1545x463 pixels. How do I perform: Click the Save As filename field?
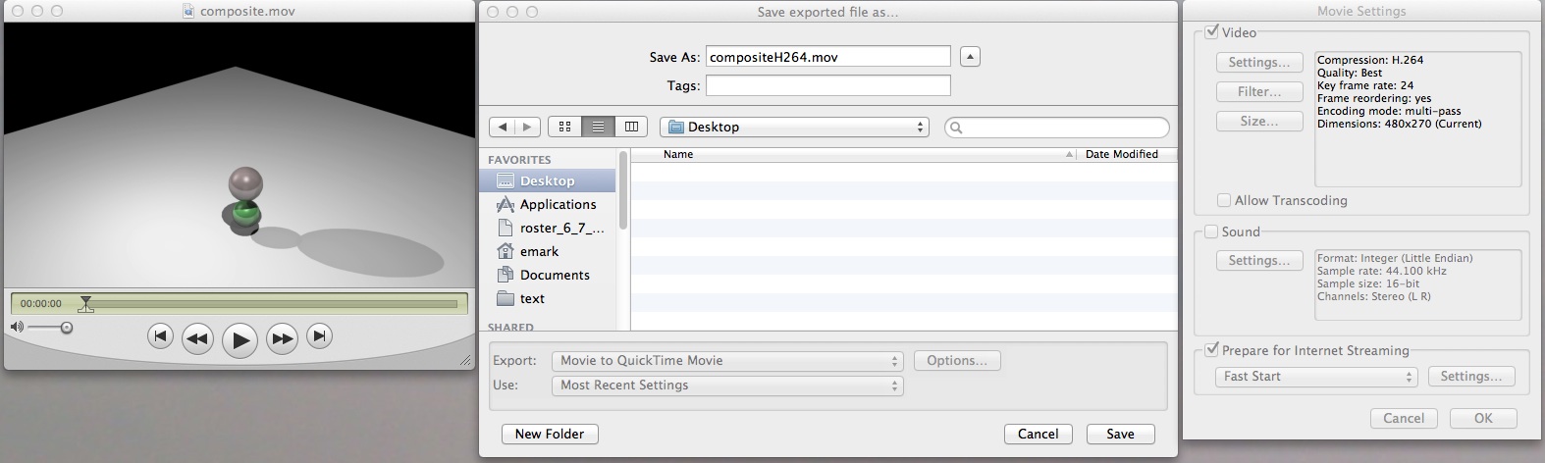828,56
